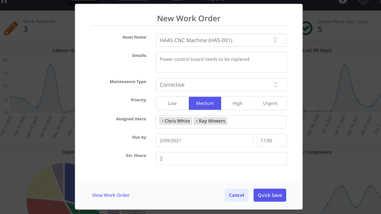This screenshot has width=381, height=214.
Task: Click the Work Requests pencil icon
Action: click(x=11, y=28)
